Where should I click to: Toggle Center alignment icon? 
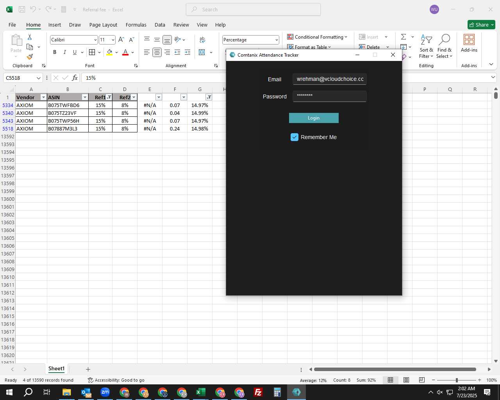[157, 52]
